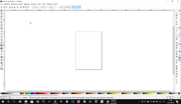
Task: Click the vertical canvas scrollbar
Action: click(174, 50)
